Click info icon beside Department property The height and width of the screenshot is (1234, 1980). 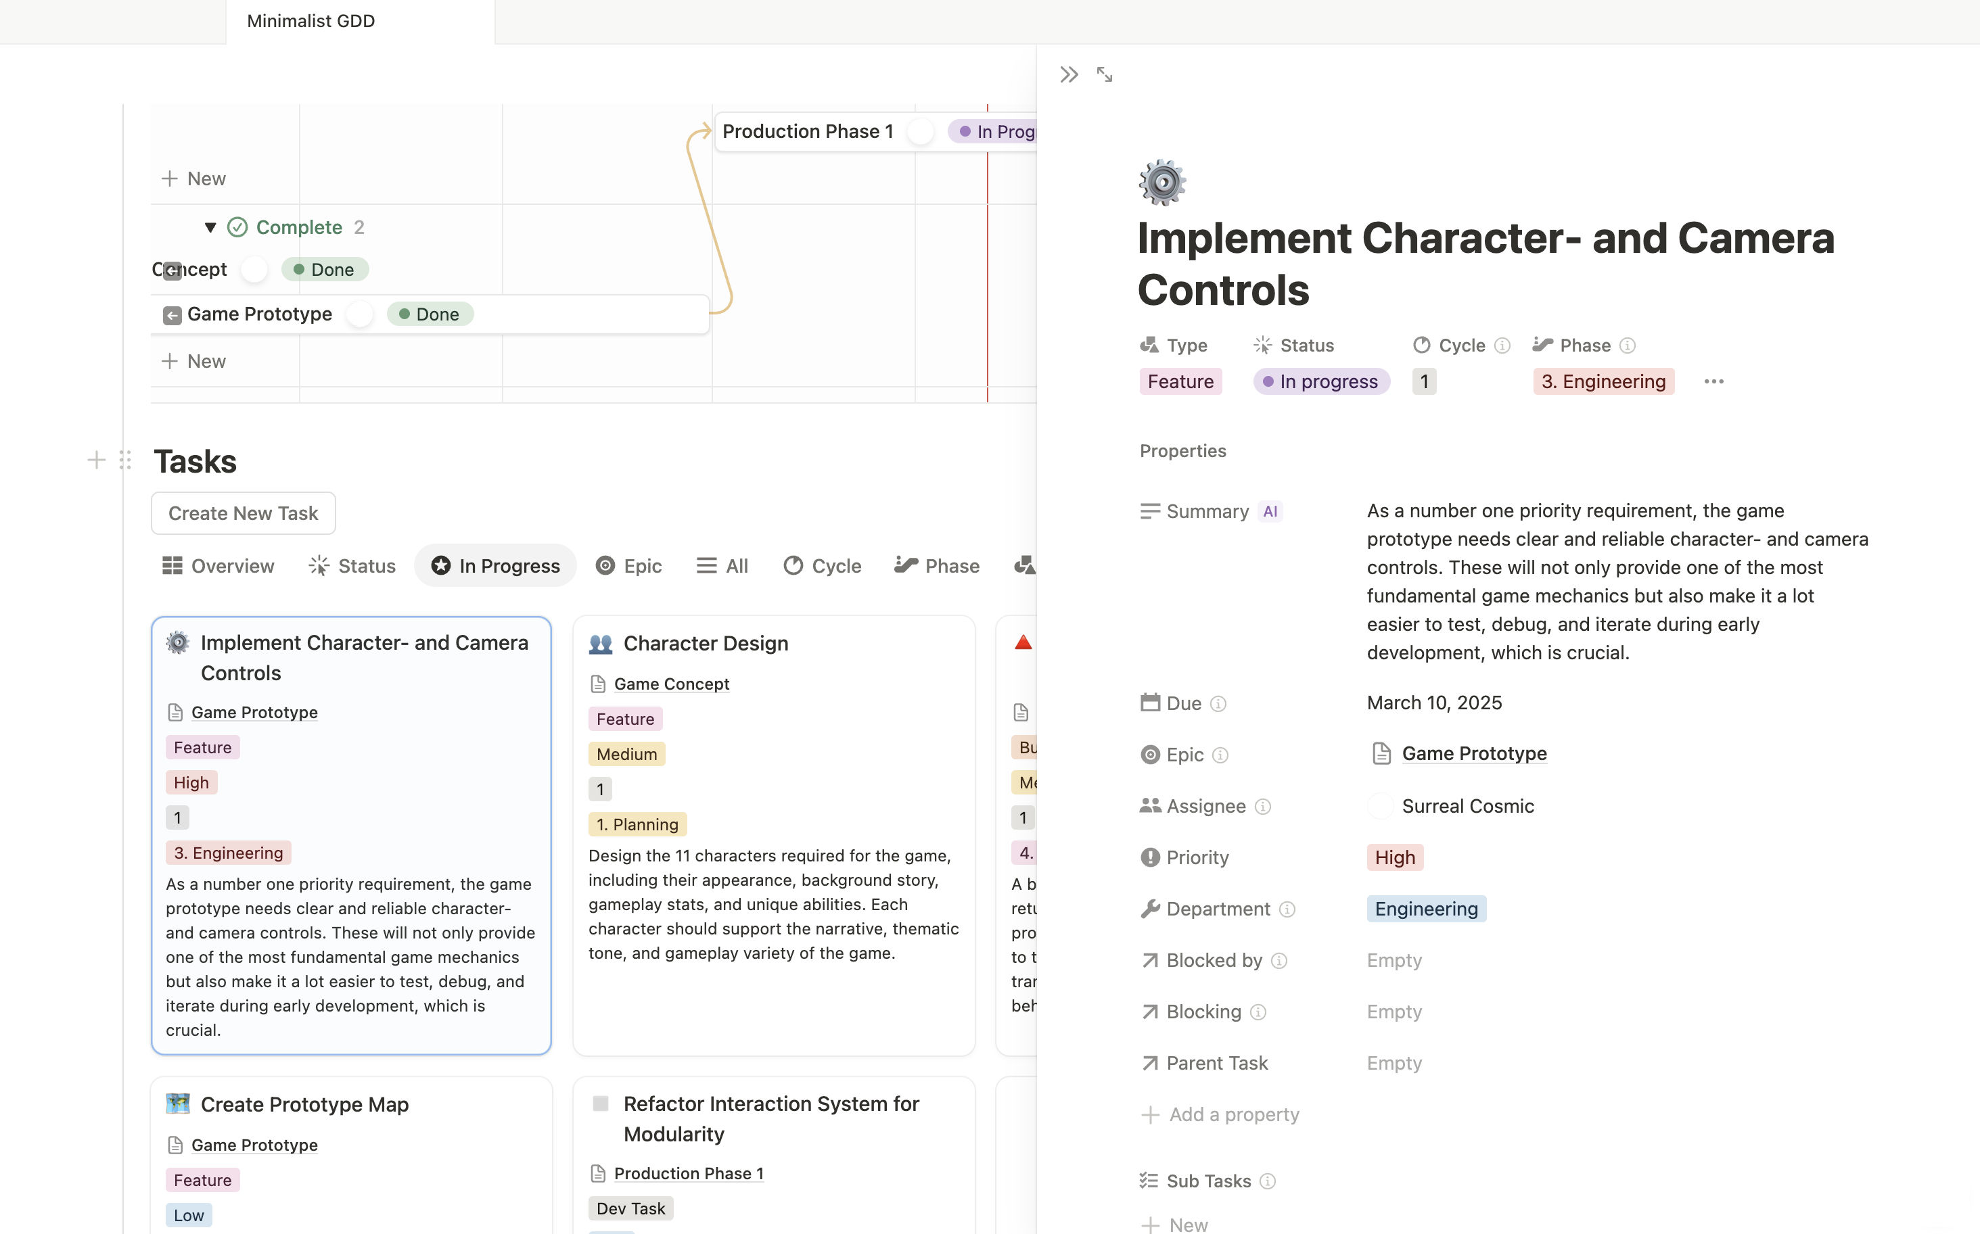tap(1287, 909)
